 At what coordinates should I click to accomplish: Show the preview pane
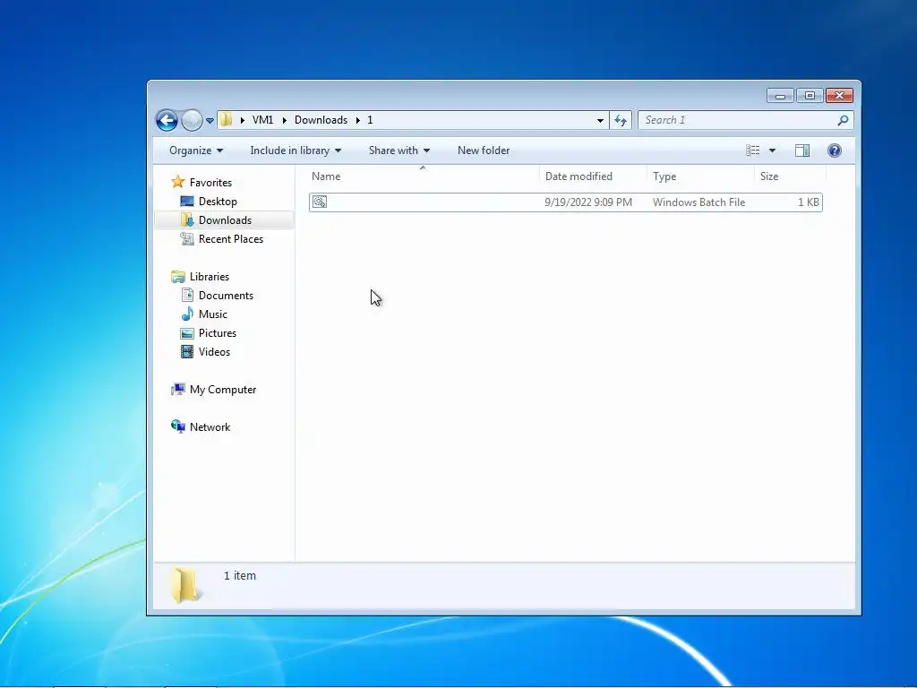point(802,150)
